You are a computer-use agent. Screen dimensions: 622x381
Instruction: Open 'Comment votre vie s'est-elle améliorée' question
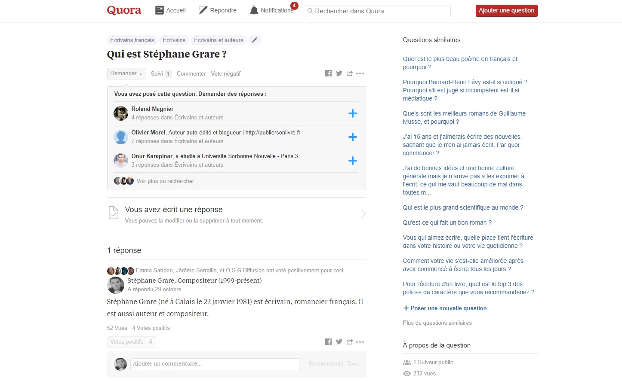coord(463,265)
